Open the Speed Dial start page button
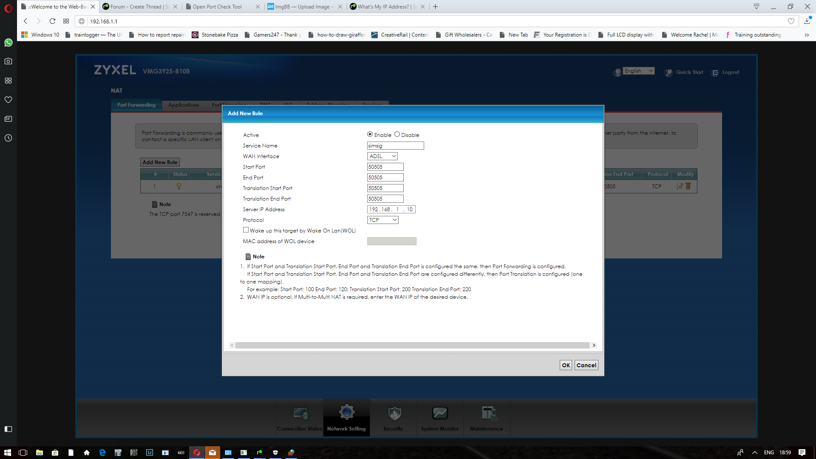The height and width of the screenshot is (459, 816). (x=66, y=21)
